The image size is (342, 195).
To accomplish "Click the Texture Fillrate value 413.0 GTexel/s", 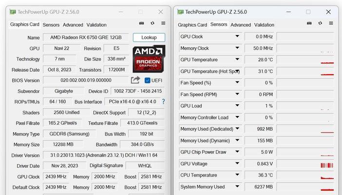I will click(142, 123).
